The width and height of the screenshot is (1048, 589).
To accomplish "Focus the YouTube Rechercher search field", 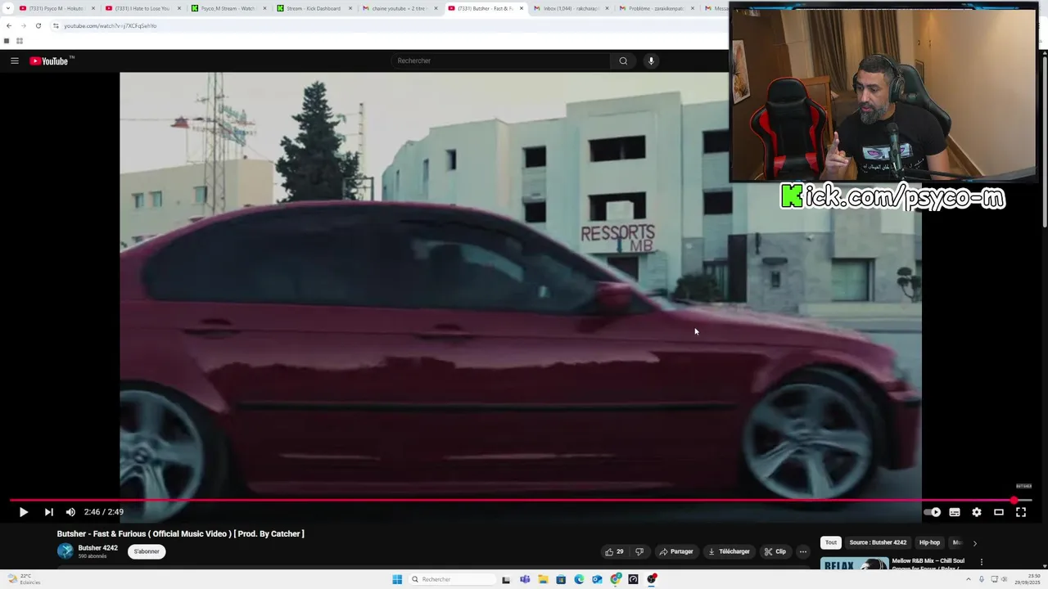I will tap(501, 61).
